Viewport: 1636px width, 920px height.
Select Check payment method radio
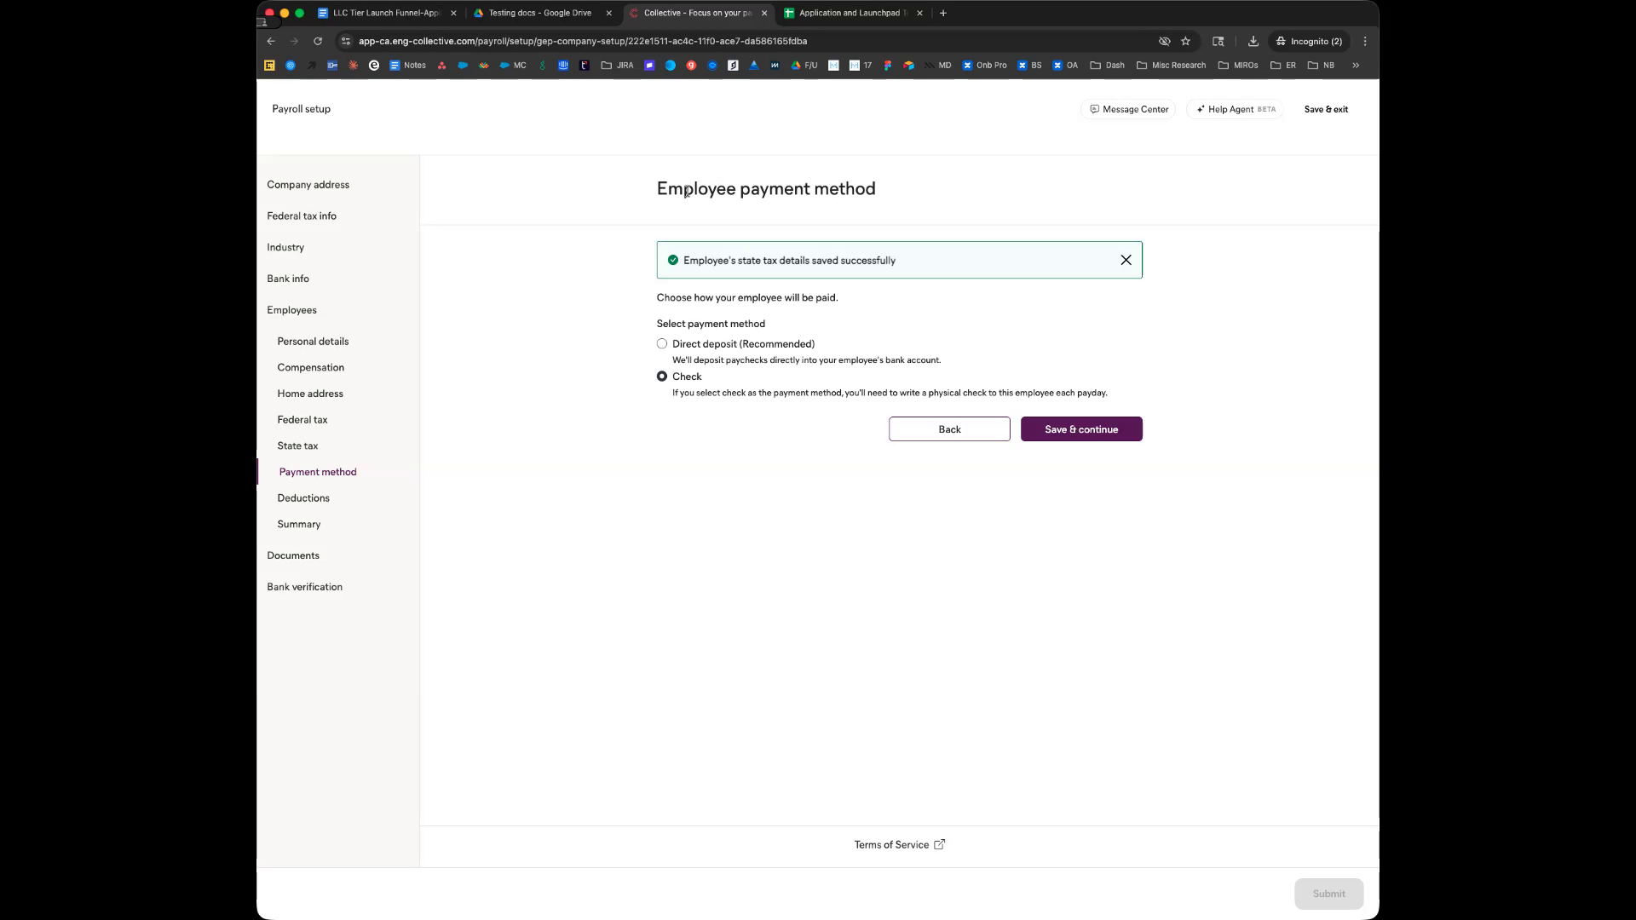coord(662,377)
